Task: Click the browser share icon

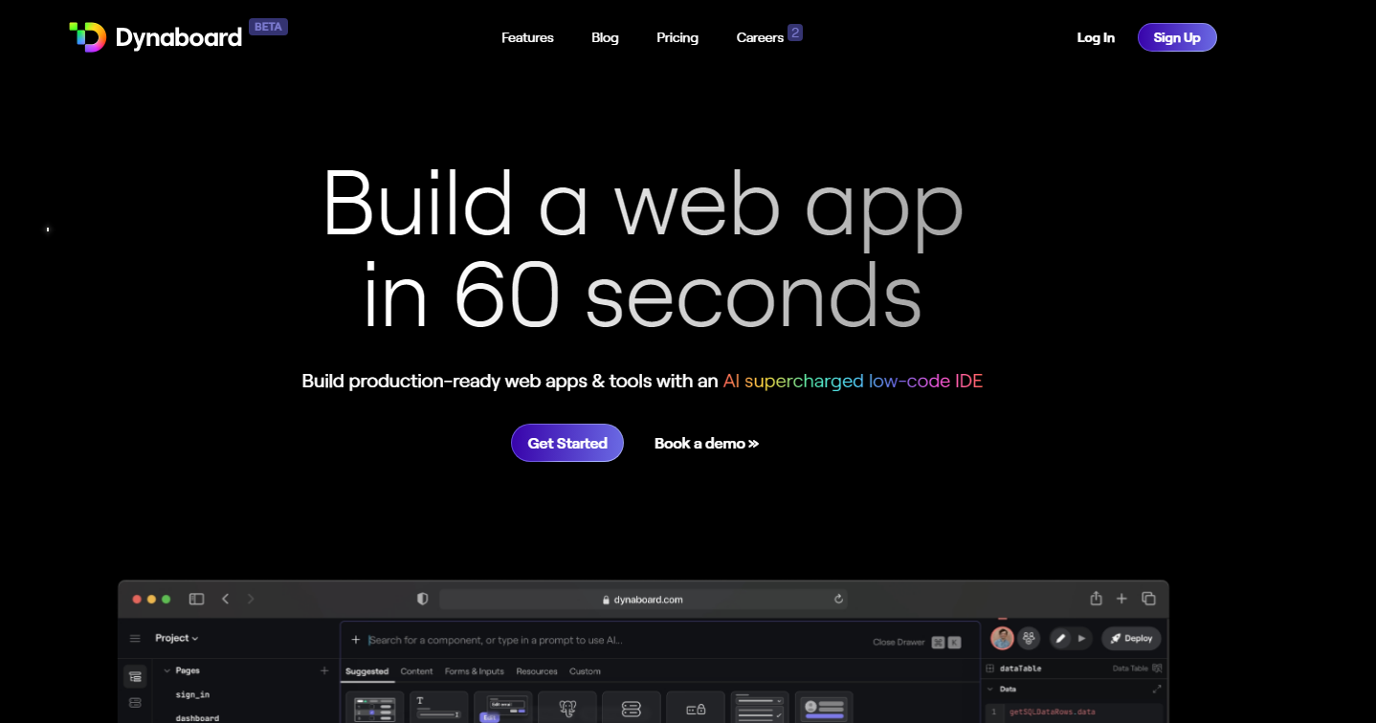Action: pos(1096,599)
